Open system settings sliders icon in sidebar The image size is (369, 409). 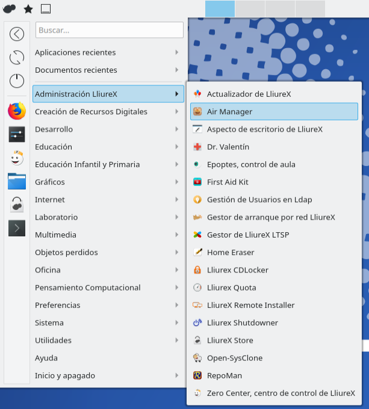(x=17, y=134)
